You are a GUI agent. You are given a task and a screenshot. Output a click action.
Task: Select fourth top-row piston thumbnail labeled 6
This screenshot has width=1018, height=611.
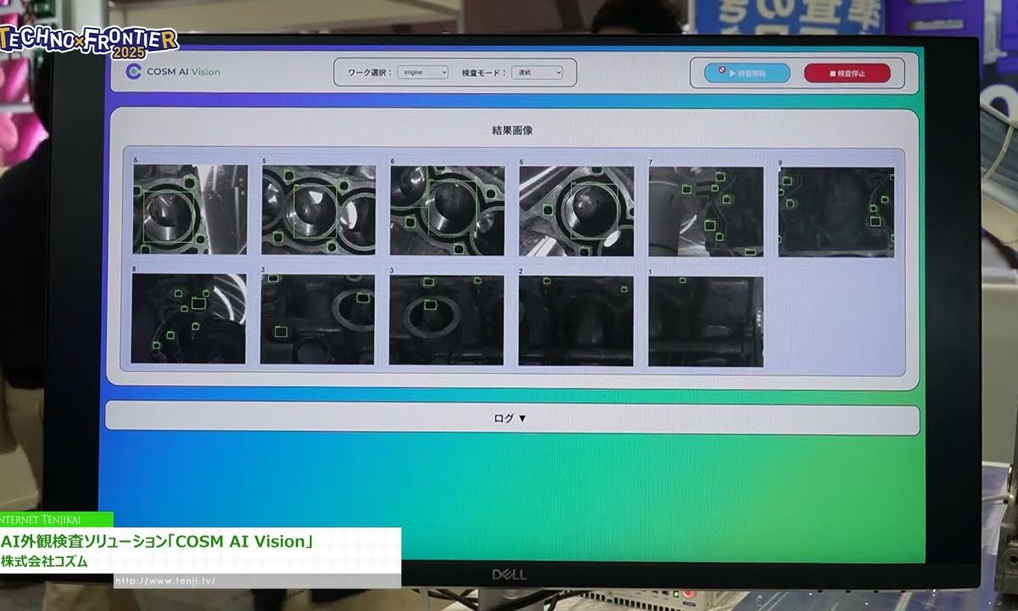tap(576, 210)
